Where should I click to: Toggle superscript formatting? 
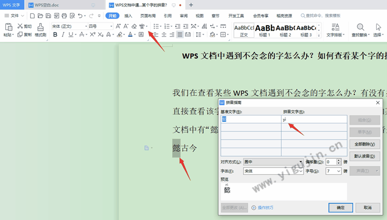92,35
